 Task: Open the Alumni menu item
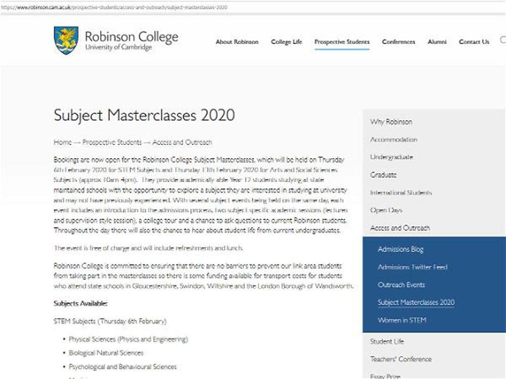click(x=437, y=42)
